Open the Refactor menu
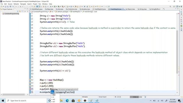The height and width of the screenshot is (103, 183). [16, 4]
